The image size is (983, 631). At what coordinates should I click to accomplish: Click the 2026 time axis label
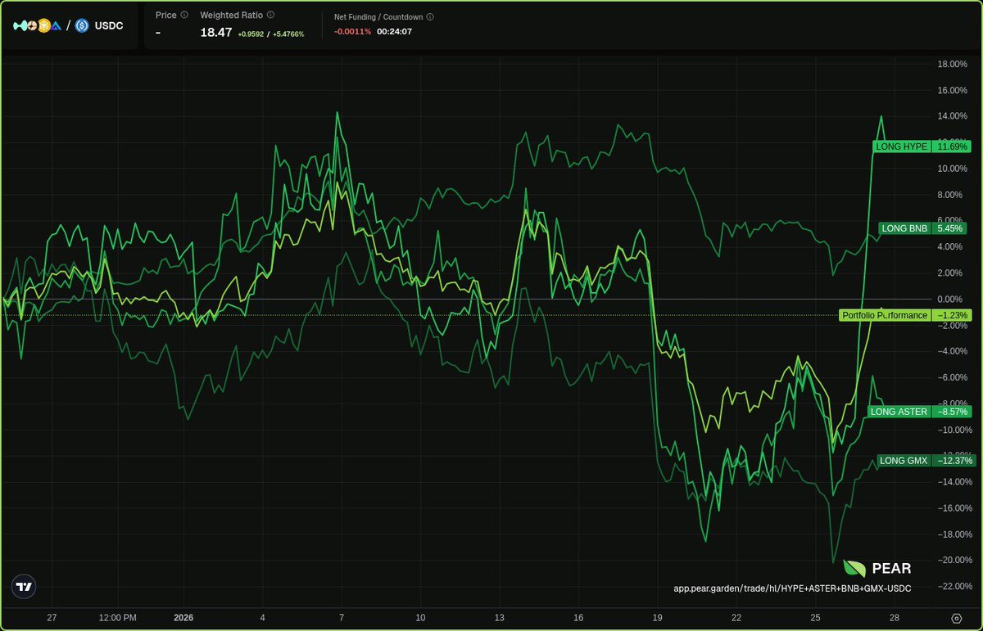[x=184, y=618]
